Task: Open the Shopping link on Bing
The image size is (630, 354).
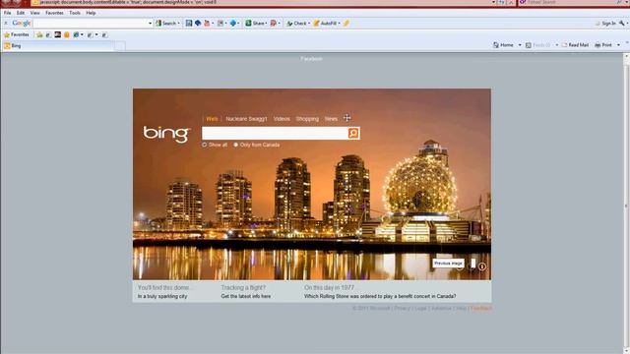Action: click(307, 119)
